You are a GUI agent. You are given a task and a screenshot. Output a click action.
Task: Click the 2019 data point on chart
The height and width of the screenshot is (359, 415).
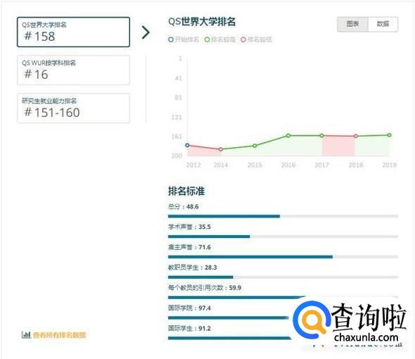pyautogui.click(x=390, y=135)
